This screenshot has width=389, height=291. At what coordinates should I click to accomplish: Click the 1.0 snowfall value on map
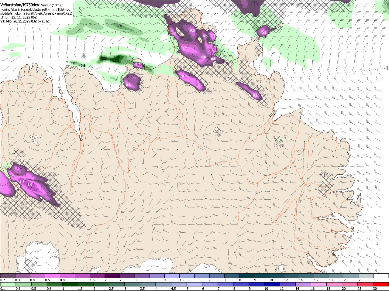tap(197, 86)
